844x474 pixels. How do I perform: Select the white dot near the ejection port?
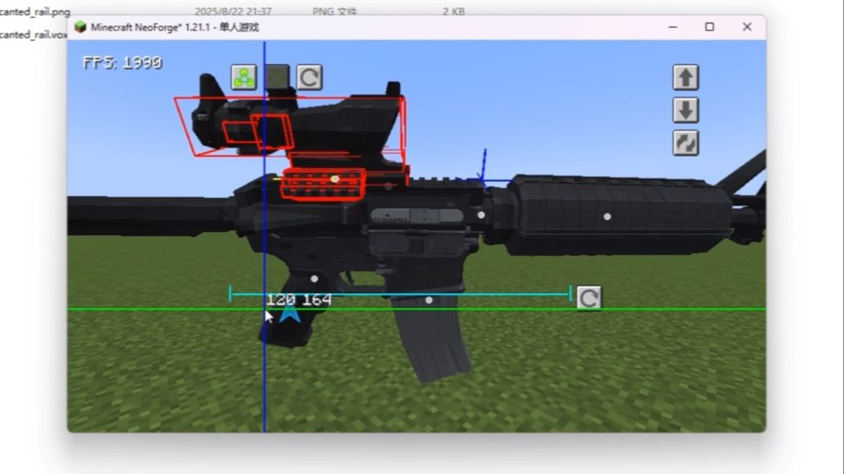point(481,215)
